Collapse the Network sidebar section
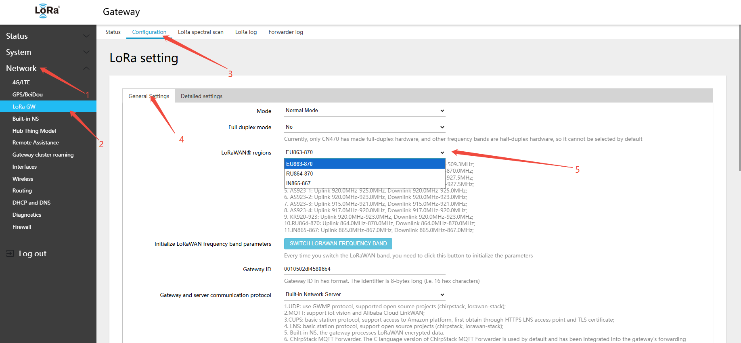741x343 pixels. point(86,69)
